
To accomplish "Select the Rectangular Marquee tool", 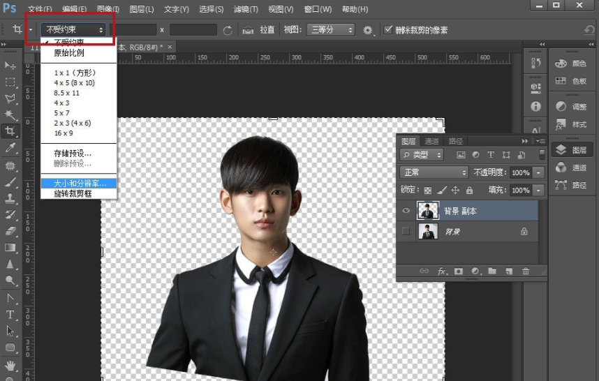I will 10,82.
